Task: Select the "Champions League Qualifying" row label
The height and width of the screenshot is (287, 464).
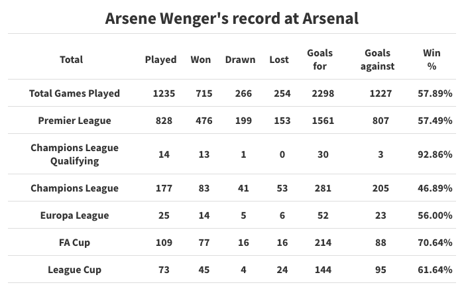Action: point(74,154)
